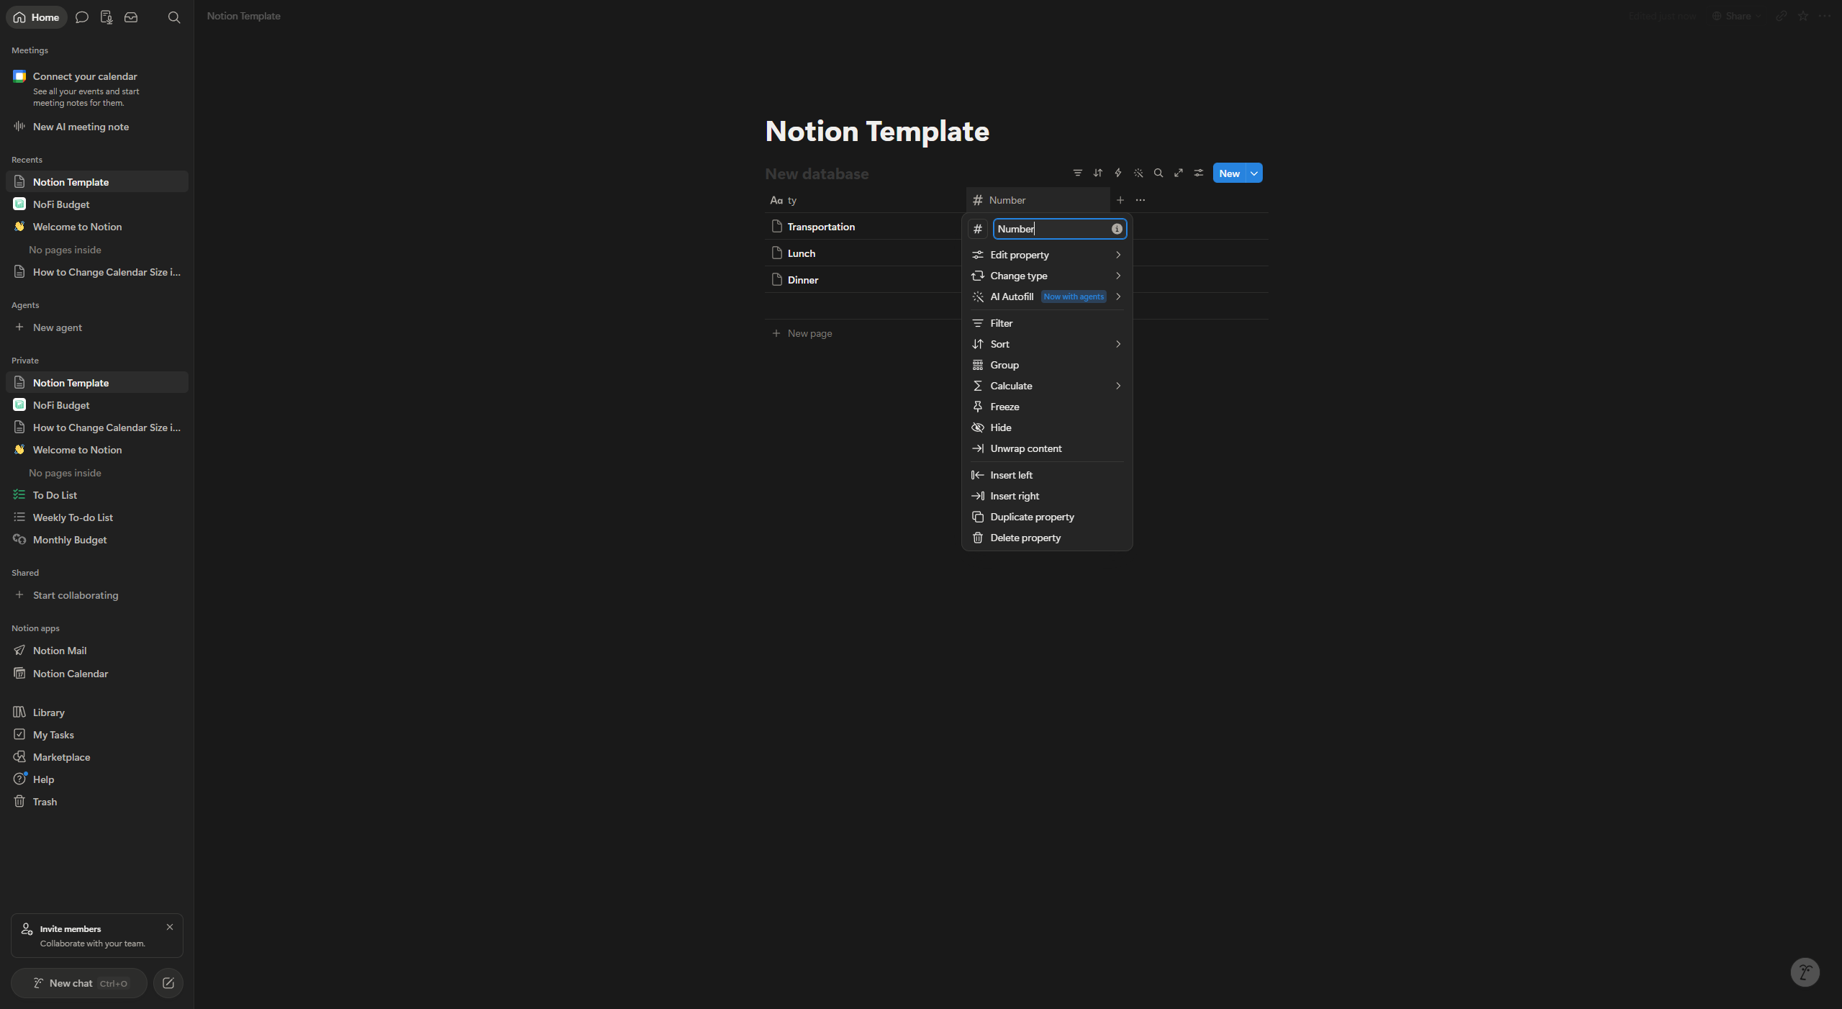Choose Duplicate property
Image resolution: width=1842 pixels, height=1009 pixels.
[1047, 517]
